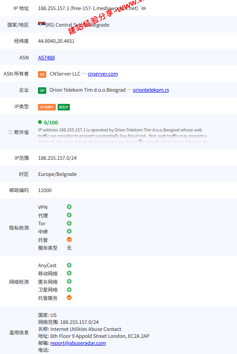
Task: Click the 邮政编码 row label
Action: [19, 190]
